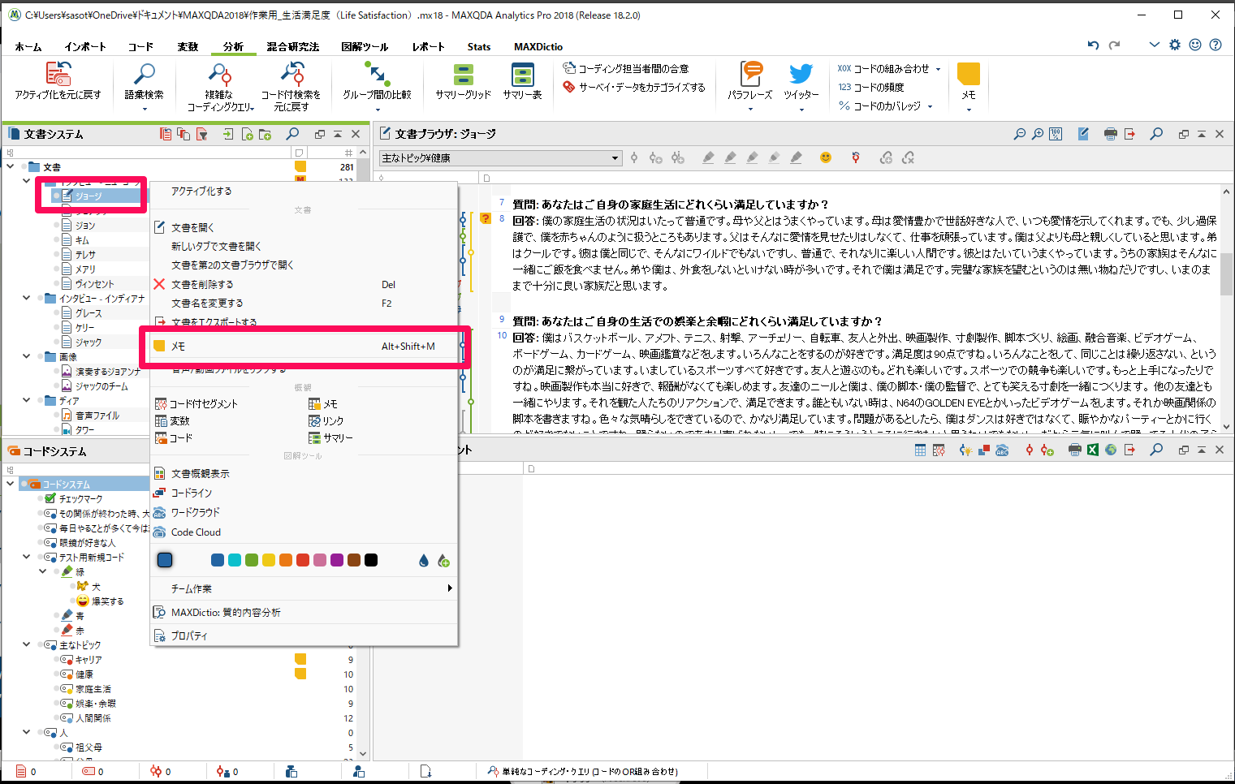Toggle edit mode icon in 文書ブラウザ
Screen dimensions: 1235x784
pos(1083,134)
